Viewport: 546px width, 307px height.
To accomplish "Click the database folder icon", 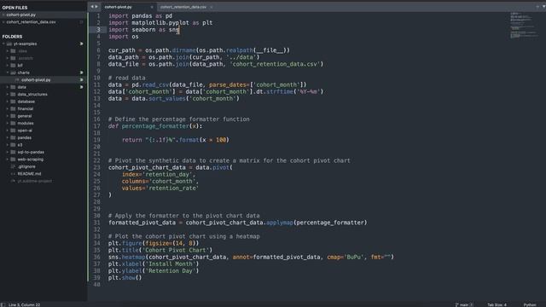I will coord(14,101).
